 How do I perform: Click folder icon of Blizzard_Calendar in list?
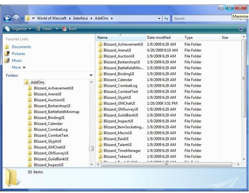click(100, 80)
